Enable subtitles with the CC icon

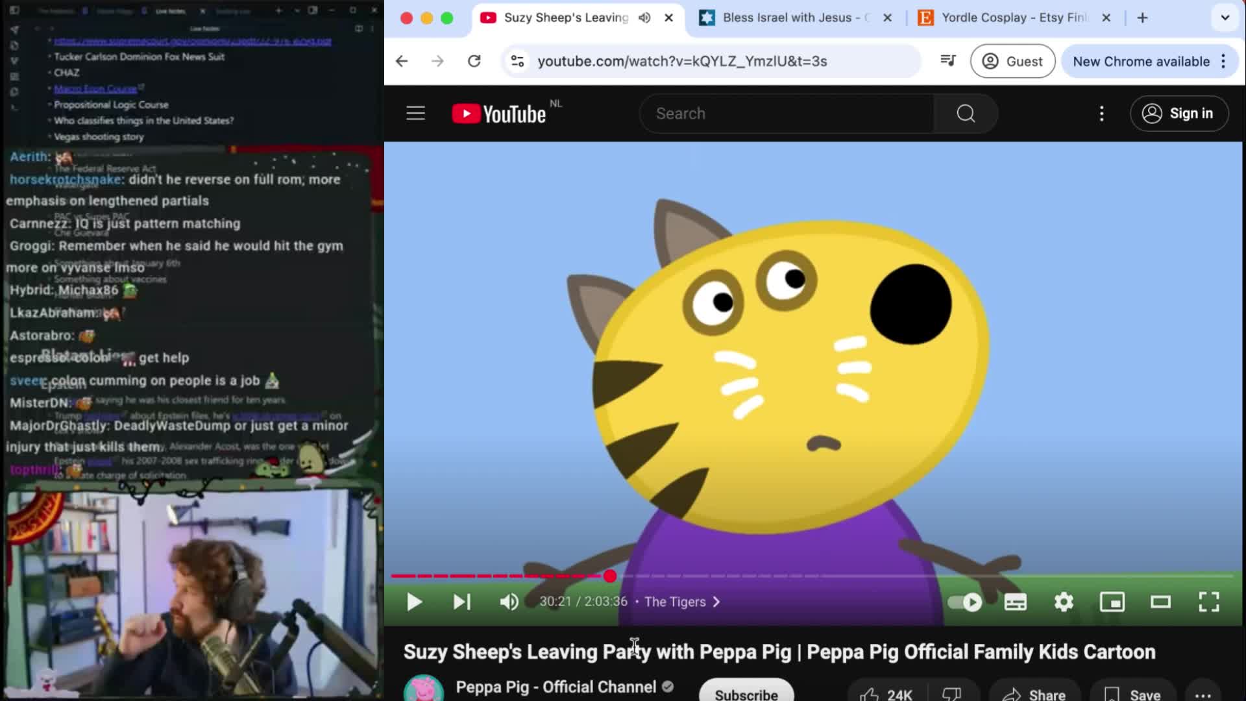point(1016,602)
